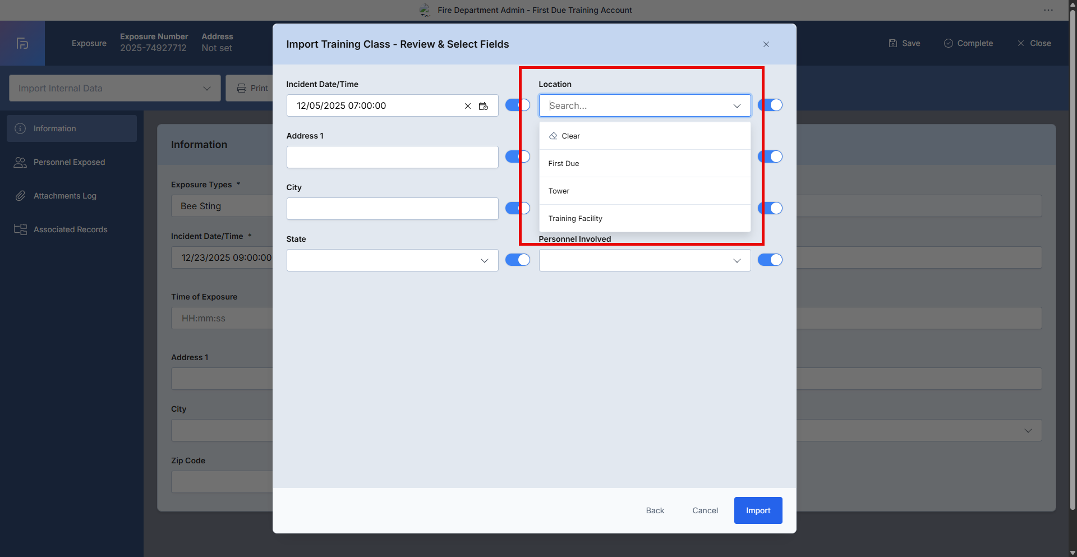Open the calendar picker for Incident Date/Time

click(483, 106)
